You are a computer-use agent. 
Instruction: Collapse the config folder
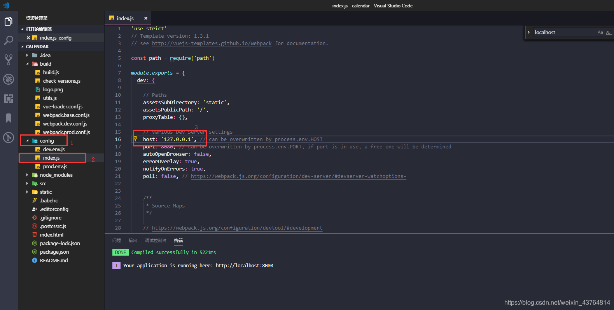click(27, 141)
